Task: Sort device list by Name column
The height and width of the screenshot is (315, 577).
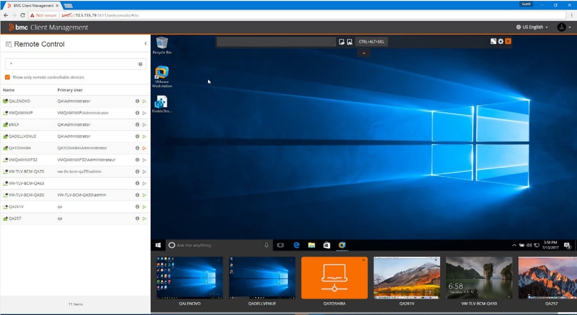Action: [x=9, y=90]
